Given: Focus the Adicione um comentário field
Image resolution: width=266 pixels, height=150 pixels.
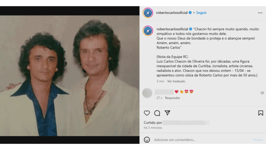Looking at the screenshot, I should pos(202,140).
